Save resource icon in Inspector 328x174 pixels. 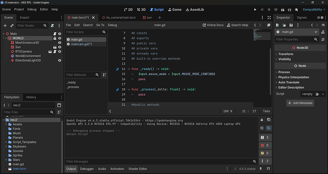[x=291, y=25]
